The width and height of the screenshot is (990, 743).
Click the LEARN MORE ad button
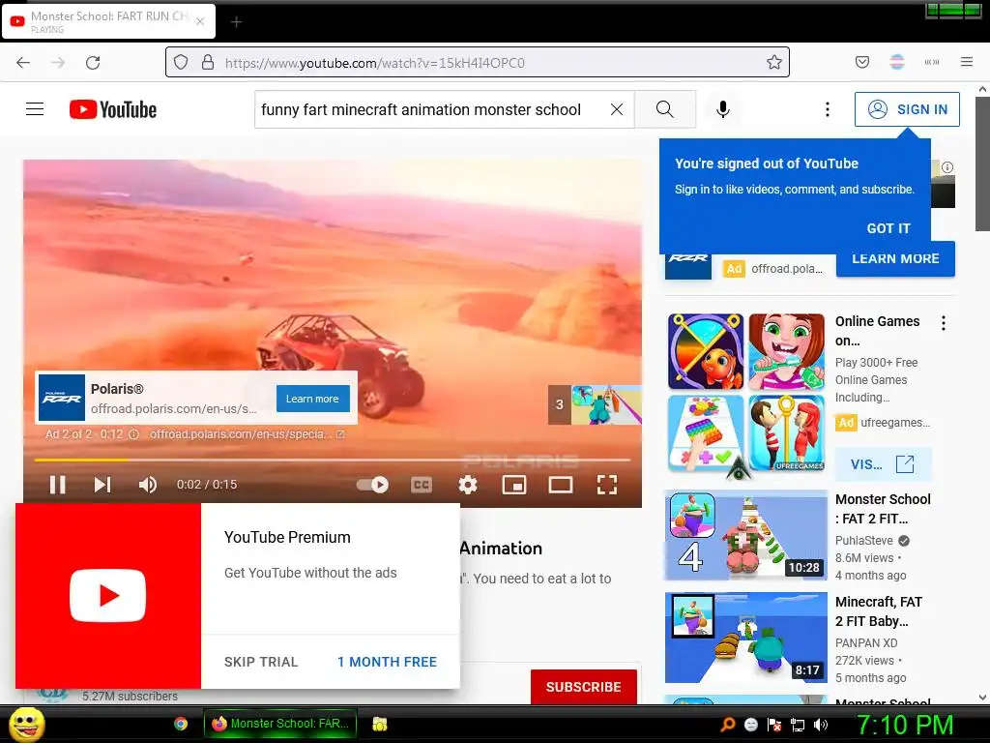click(895, 258)
